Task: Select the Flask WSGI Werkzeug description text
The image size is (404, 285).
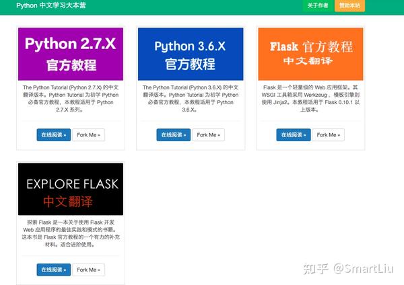Action: click(x=310, y=99)
